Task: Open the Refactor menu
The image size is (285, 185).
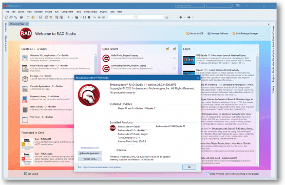Action: pyautogui.click(x=39, y=12)
